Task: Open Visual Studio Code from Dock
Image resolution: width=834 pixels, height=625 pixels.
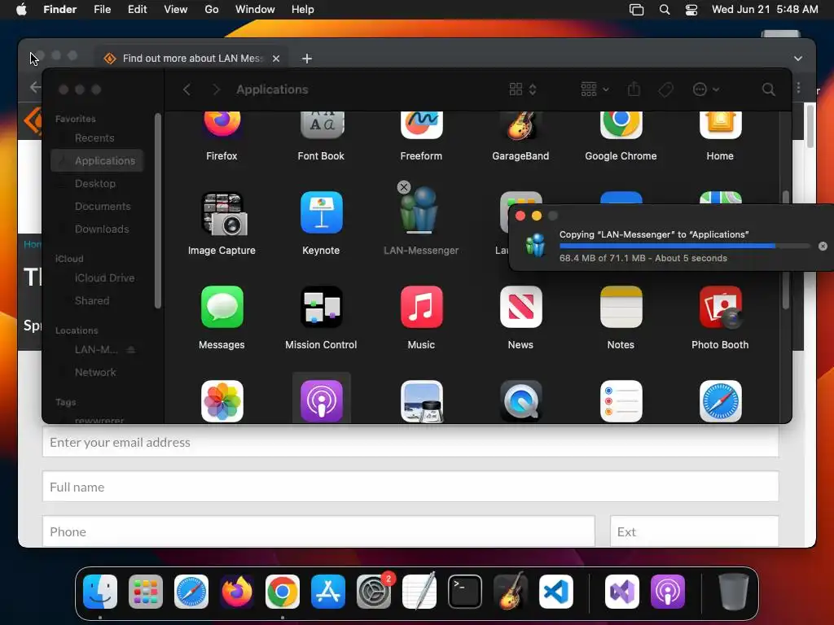Action: pos(555,592)
